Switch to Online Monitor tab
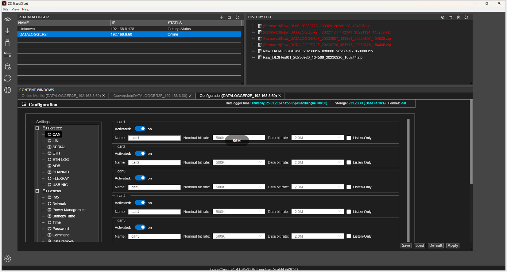The width and height of the screenshot is (507, 272). 61,96
